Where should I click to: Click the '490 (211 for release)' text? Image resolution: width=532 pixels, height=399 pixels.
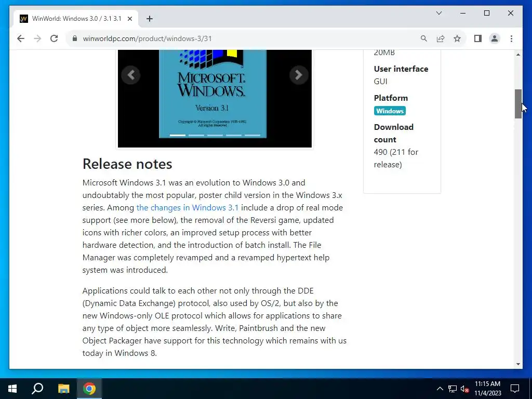(x=396, y=158)
